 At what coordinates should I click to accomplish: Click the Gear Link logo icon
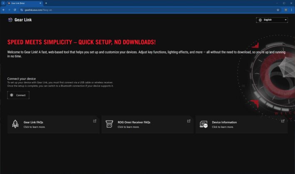(10, 20)
